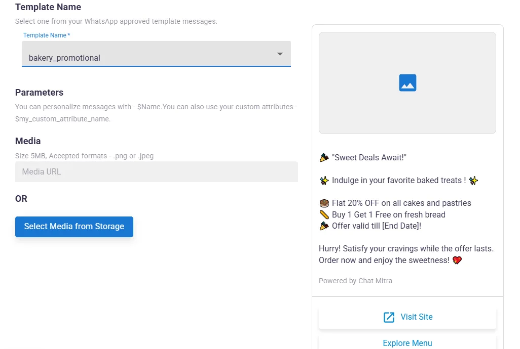This screenshot has height=349, width=520.
Task: Click the dropdown arrow beside bakery_promotional
Action: (x=280, y=54)
